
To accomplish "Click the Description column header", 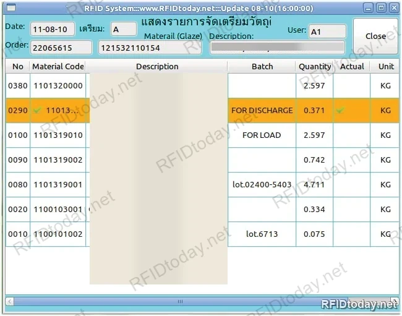I will click(x=156, y=66).
